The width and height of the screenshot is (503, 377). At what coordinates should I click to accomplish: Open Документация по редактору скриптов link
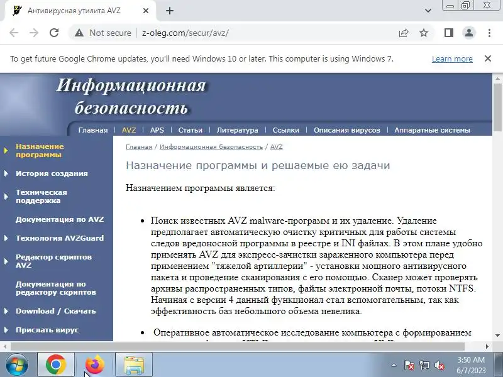[x=56, y=288]
